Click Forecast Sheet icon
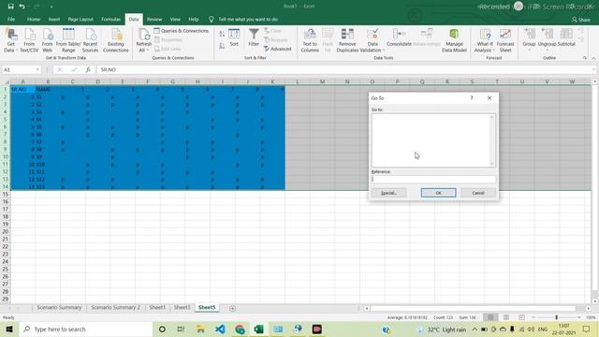This screenshot has height=337, width=599. [x=505, y=40]
